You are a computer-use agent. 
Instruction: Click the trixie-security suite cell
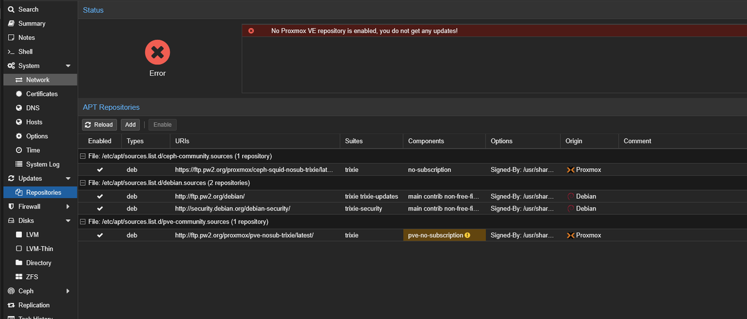tap(371, 209)
